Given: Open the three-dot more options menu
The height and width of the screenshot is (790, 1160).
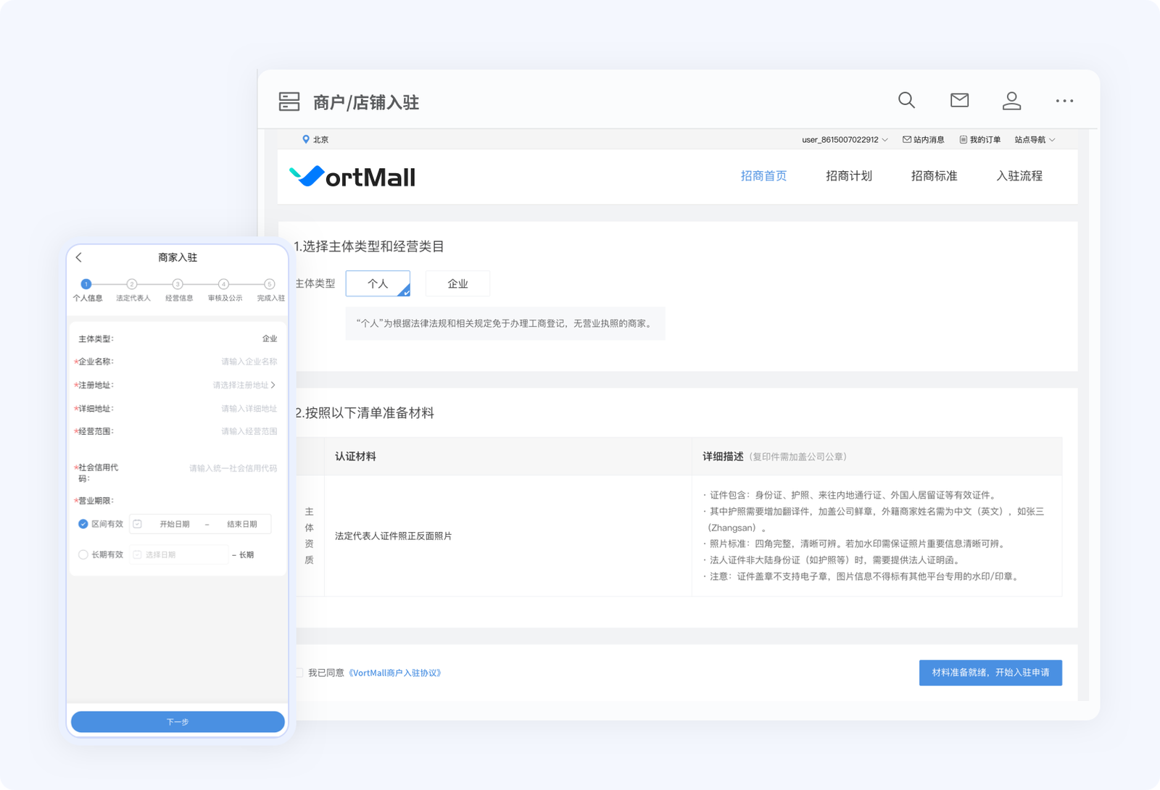Looking at the screenshot, I should (1064, 101).
